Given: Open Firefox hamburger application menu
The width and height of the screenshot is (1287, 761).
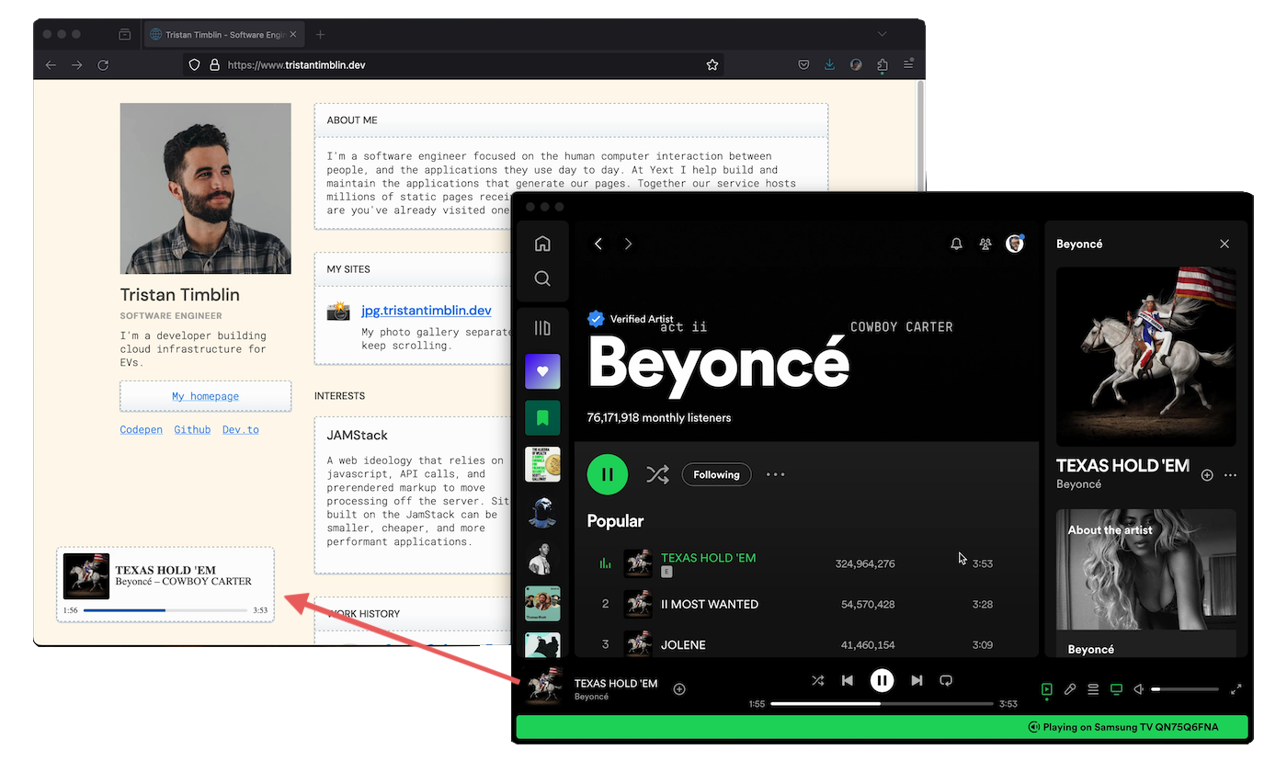Looking at the screenshot, I should pyautogui.click(x=908, y=65).
